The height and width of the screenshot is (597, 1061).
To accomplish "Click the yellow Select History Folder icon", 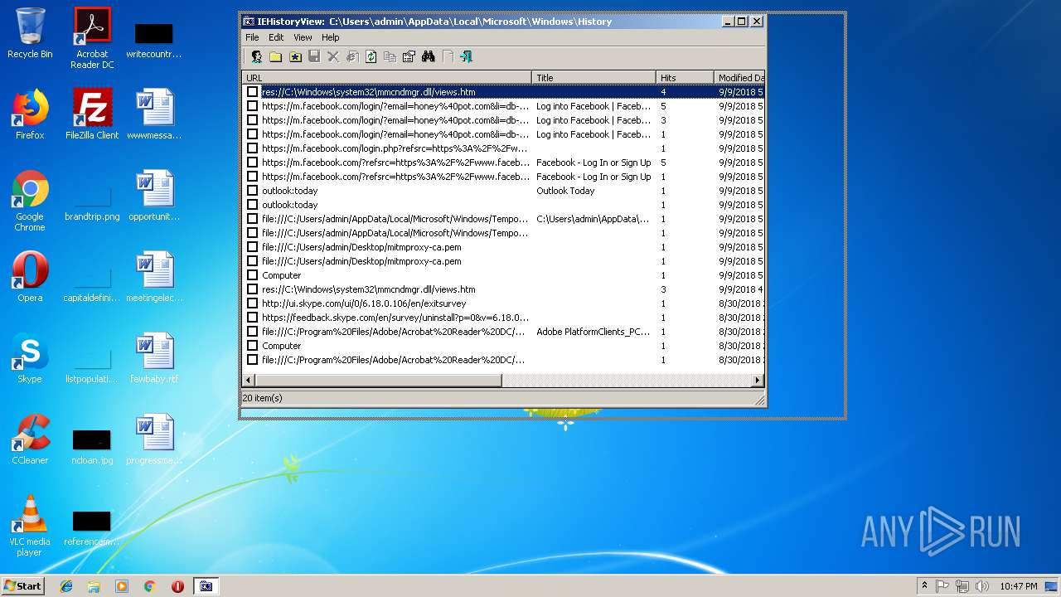I will coord(275,56).
